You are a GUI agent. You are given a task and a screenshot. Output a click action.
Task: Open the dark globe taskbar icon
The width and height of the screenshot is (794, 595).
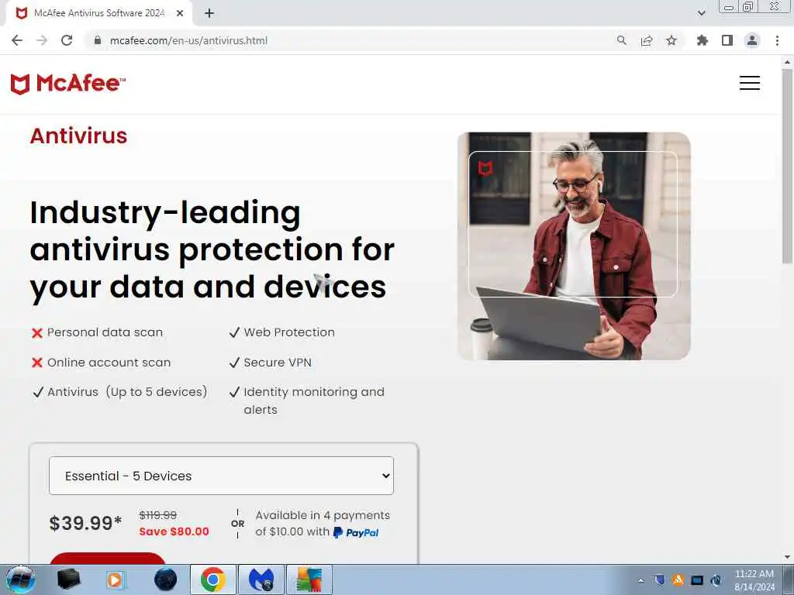(166, 580)
